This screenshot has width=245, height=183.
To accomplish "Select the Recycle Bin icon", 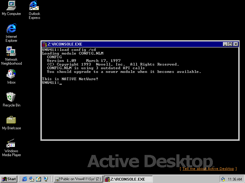I will click(11, 99).
